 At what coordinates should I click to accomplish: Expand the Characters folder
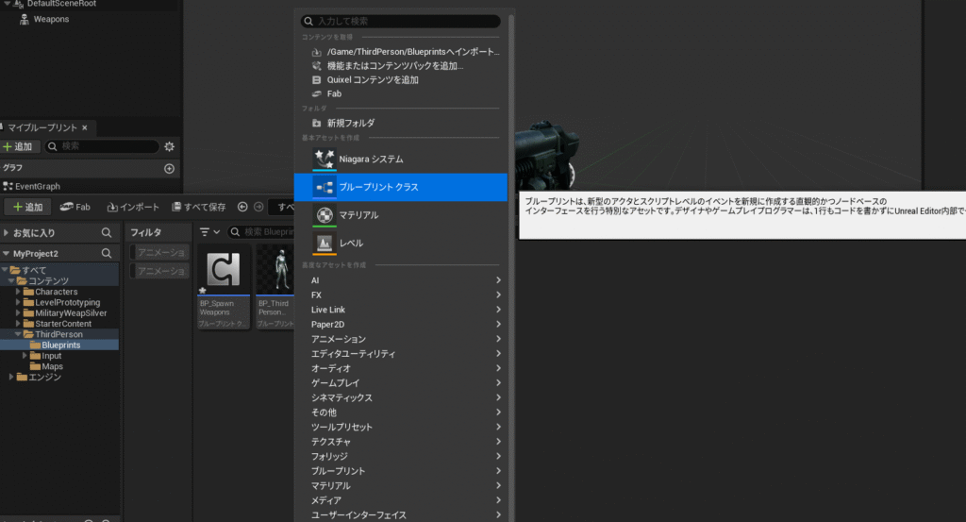18,292
